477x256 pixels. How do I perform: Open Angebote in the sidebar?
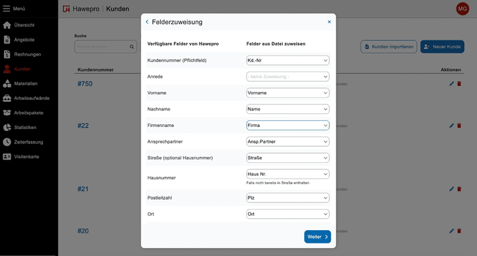25,40
